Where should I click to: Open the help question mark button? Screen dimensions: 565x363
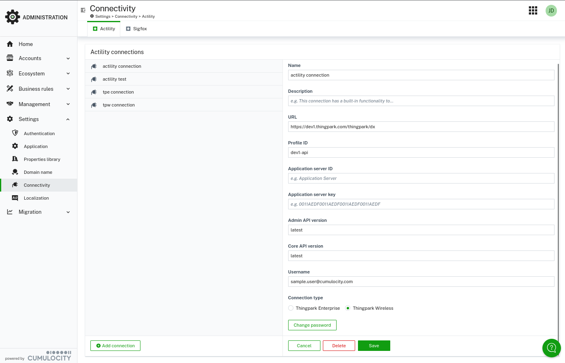pos(551,348)
